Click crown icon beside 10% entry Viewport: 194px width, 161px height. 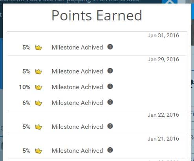(38, 87)
